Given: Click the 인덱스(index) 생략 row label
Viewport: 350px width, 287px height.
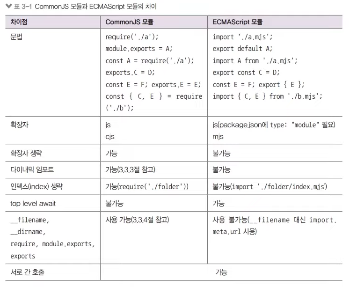Looking at the screenshot, I should click(x=36, y=186).
